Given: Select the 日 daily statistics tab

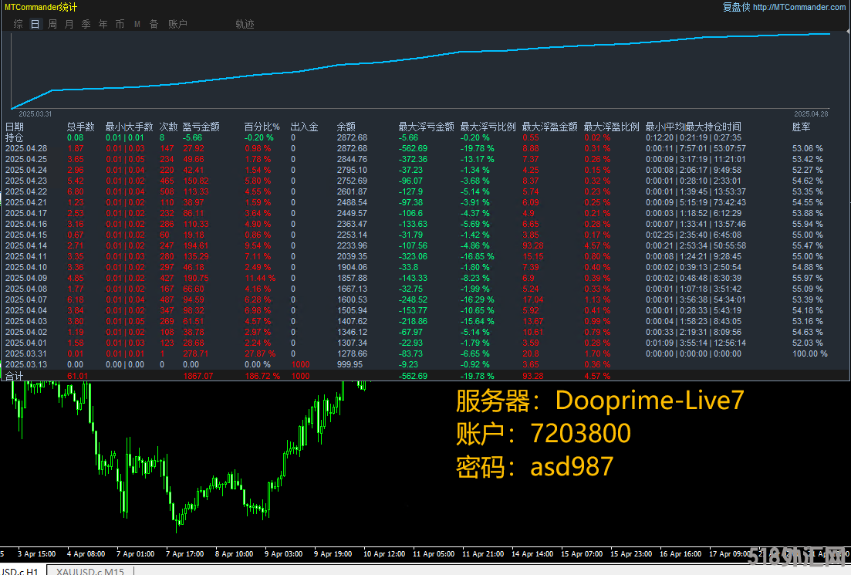Looking at the screenshot, I should coord(35,25).
